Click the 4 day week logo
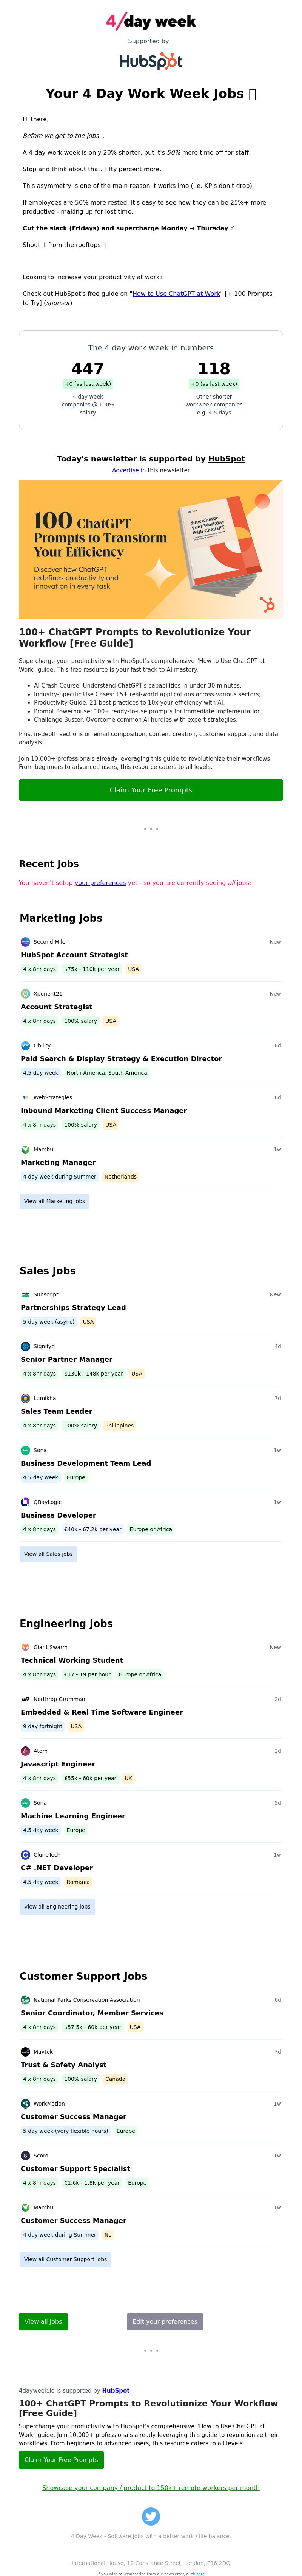Viewport: 302px width, 2576px height. tap(151, 21)
